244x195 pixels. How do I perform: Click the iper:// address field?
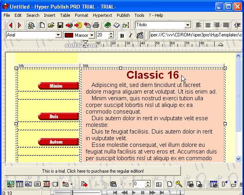pos(196,35)
